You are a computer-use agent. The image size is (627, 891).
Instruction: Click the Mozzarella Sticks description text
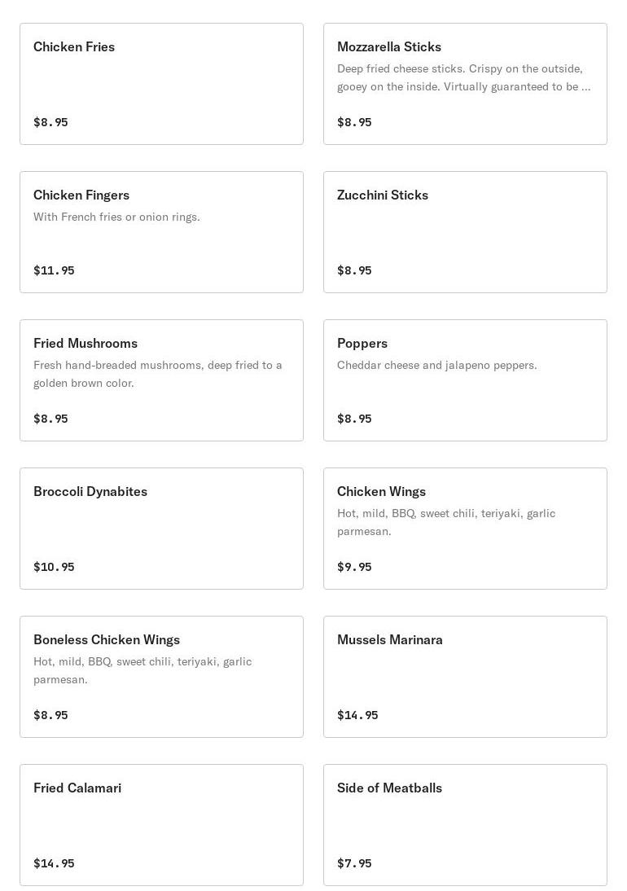click(463, 77)
